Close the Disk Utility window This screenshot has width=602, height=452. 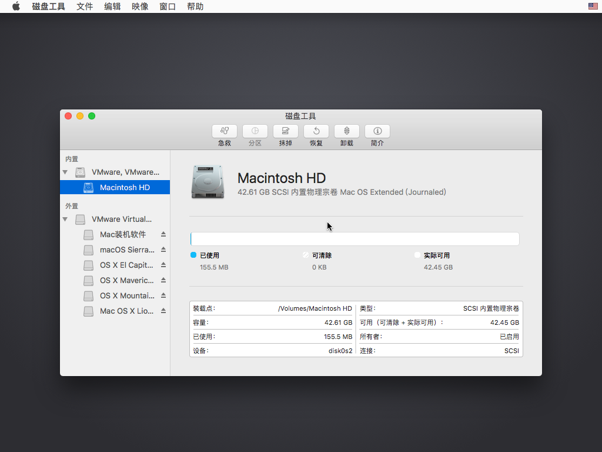[68, 116]
